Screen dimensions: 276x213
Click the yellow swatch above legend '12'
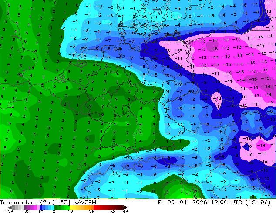tap(71, 207)
